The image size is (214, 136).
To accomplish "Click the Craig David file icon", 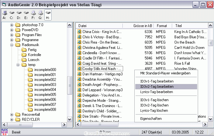I will (x=79, y=63).
